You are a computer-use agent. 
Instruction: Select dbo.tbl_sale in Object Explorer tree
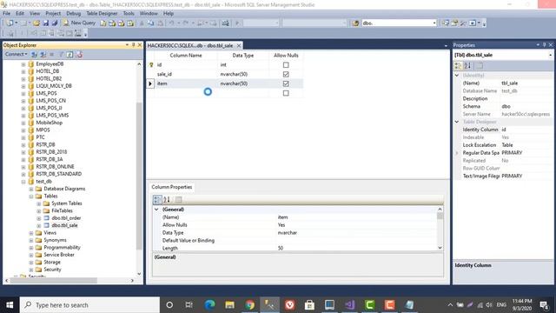tap(64, 225)
